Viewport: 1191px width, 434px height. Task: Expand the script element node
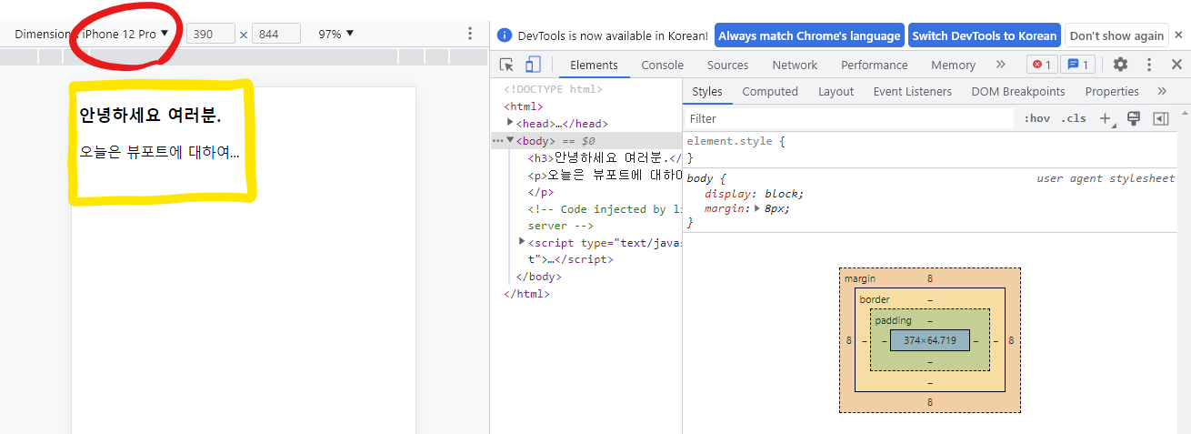[x=522, y=241]
